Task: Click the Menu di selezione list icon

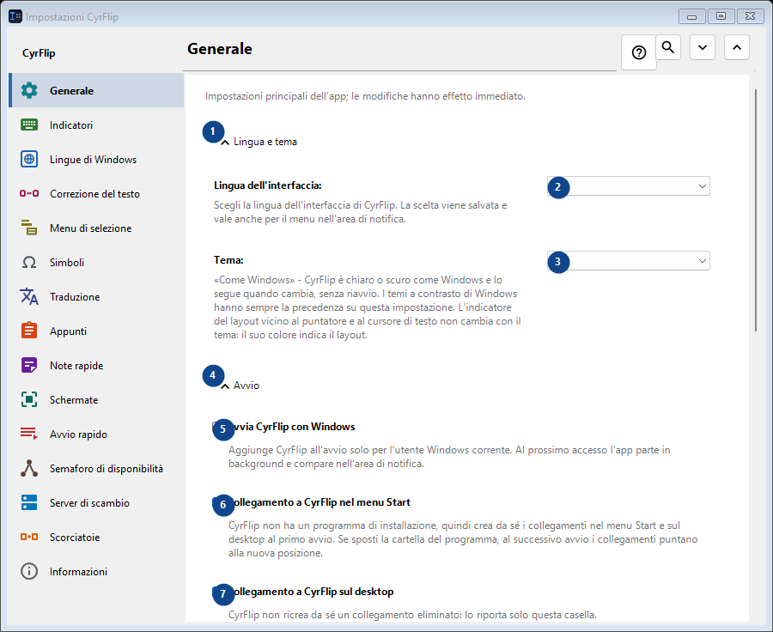Action: click(x=29, y=228)
